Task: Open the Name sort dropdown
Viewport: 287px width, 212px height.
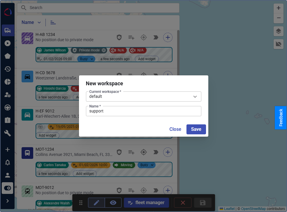Action: click(x=31, y=22)
